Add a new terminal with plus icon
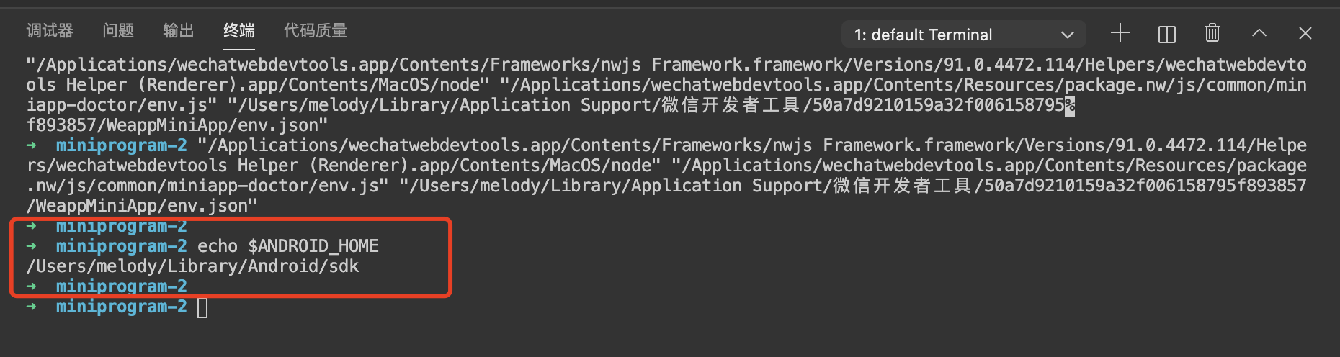1340x357 pixels. click(1120, 33)
